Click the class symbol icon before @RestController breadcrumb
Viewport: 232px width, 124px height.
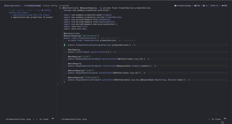tap(60, 8)
